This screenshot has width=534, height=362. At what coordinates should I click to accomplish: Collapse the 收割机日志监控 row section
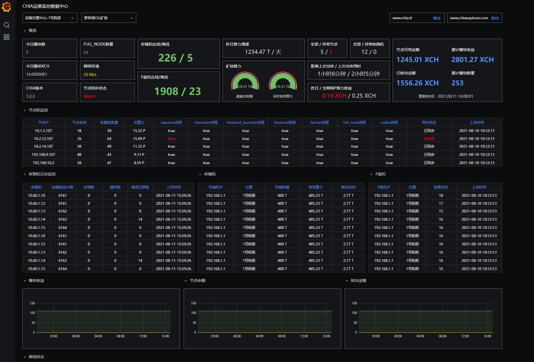(x=39, y=174)
